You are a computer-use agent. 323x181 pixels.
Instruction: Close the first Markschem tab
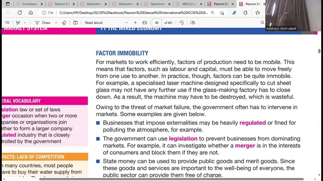[106, 4]
